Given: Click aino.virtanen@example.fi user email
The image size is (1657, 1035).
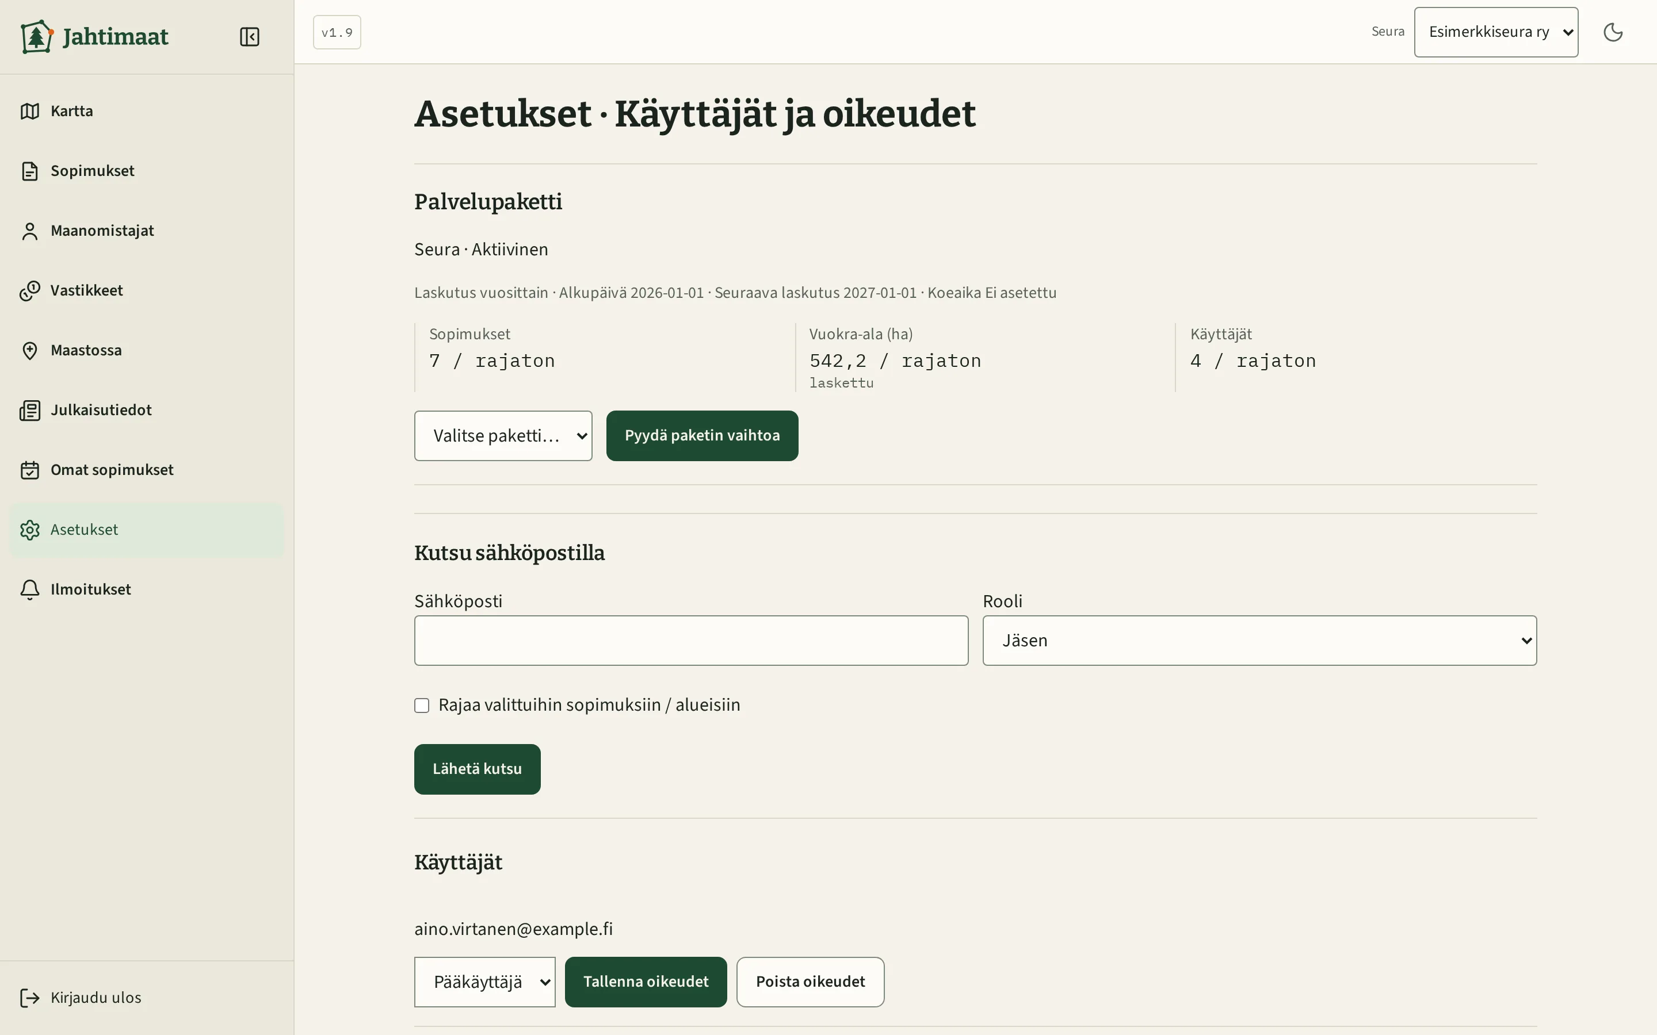Looking at the screenshot, I should (514, 929).
